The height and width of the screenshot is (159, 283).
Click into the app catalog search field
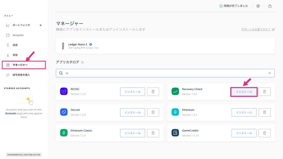[165, 73]
